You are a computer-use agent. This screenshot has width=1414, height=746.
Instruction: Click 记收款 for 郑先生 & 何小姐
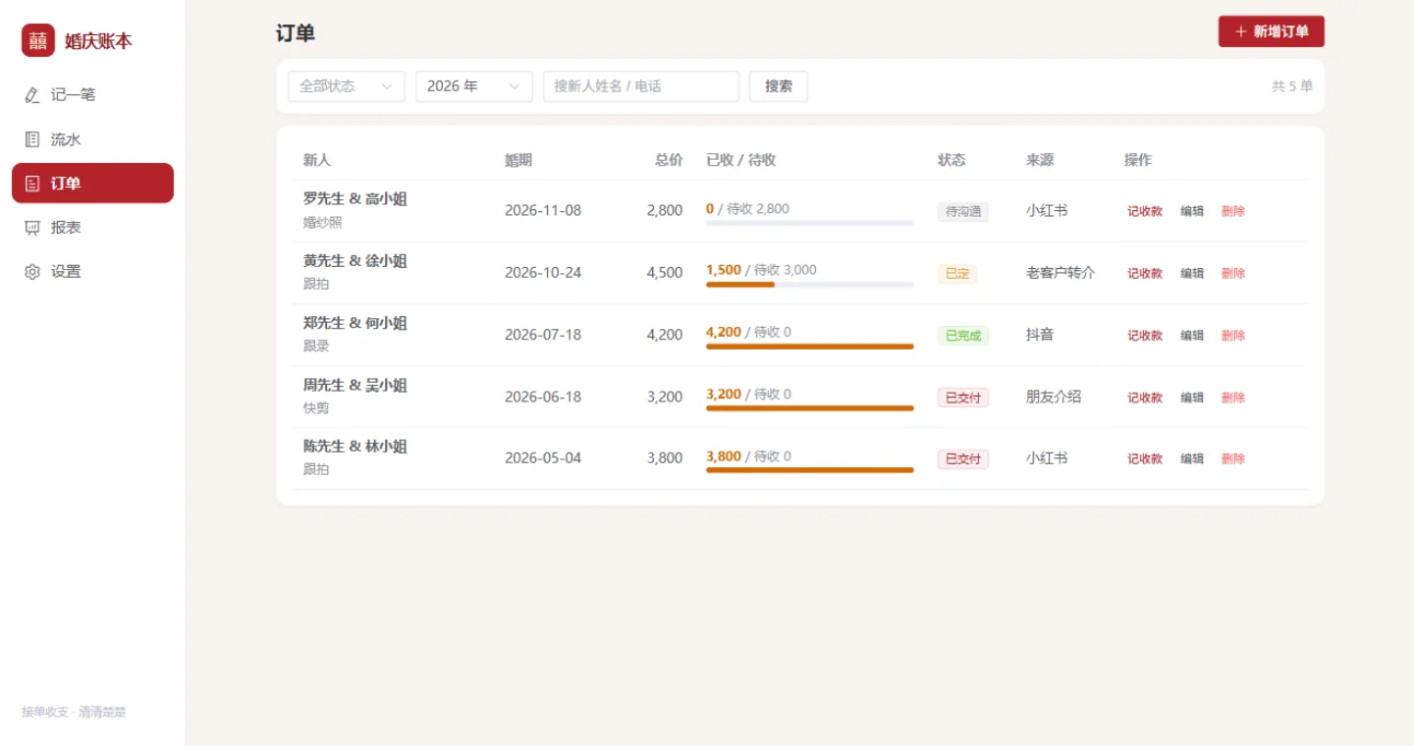[x=1145, y=335]
